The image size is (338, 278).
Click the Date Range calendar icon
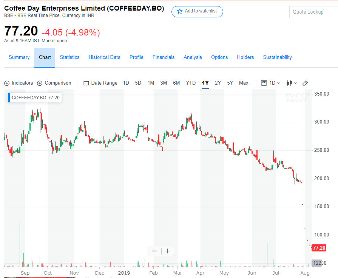pos(86,83)
